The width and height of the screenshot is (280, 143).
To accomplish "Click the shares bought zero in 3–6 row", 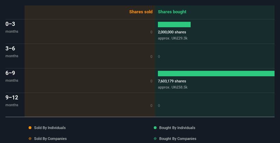I will click(x=159, y=57).
